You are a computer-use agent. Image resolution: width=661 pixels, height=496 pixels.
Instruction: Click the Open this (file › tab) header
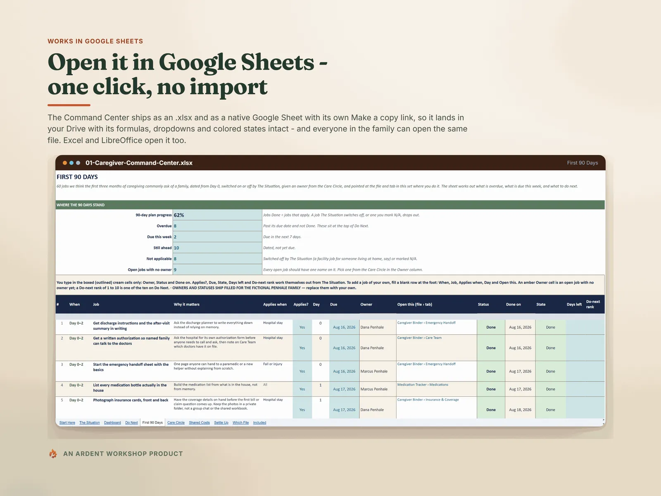415,304
